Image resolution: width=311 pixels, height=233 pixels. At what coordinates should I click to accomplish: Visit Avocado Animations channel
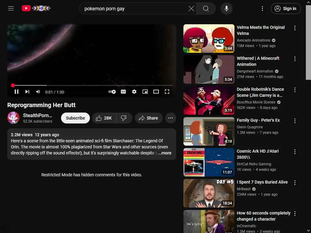click(x=253, y=40)
